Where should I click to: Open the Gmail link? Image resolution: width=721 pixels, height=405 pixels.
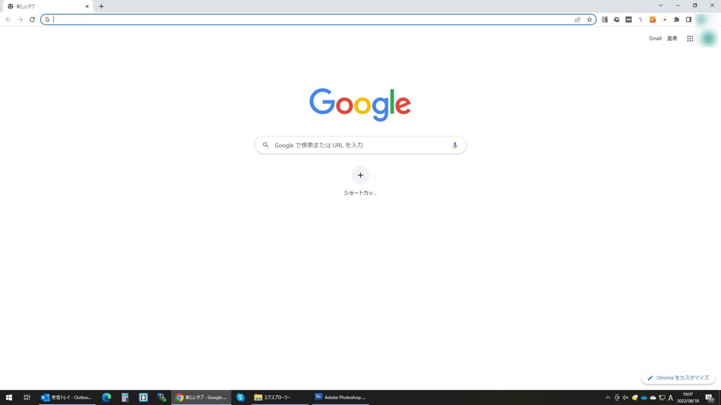click(655, 38)
